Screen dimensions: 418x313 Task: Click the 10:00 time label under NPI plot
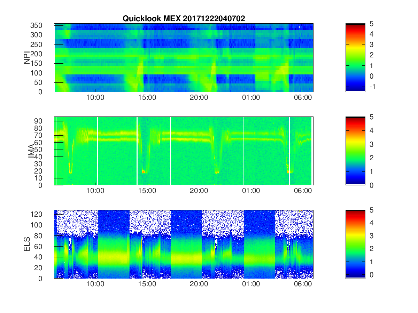click(95, 98)
